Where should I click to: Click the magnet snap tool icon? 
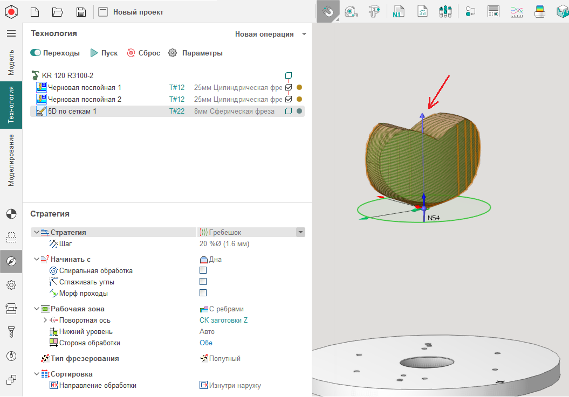[327, 11]
